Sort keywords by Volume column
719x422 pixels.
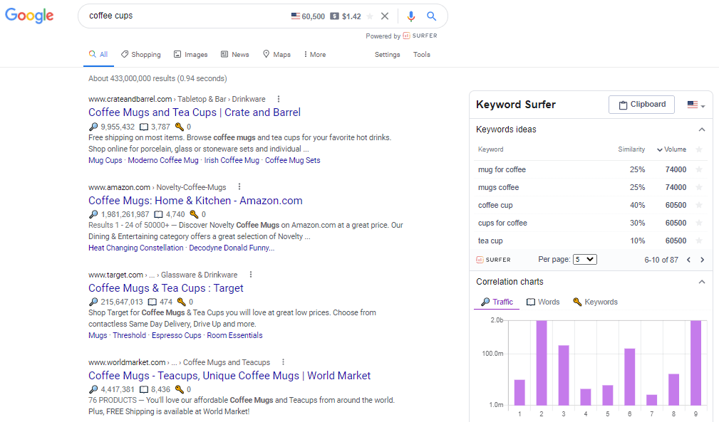[671, 149]
